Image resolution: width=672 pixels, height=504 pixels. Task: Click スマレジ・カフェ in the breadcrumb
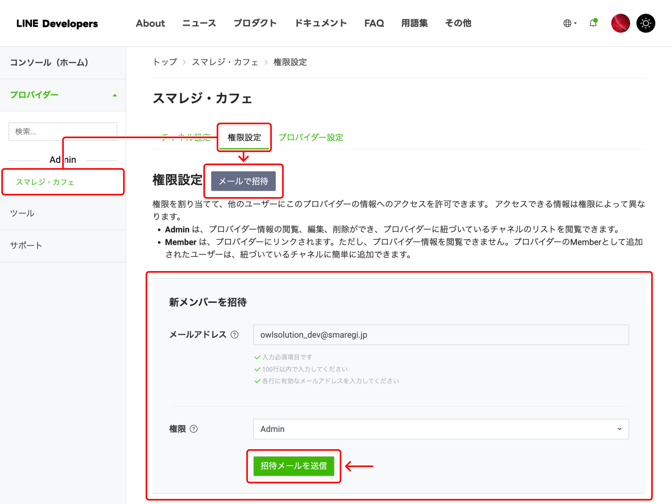click(x=225, y=62)
